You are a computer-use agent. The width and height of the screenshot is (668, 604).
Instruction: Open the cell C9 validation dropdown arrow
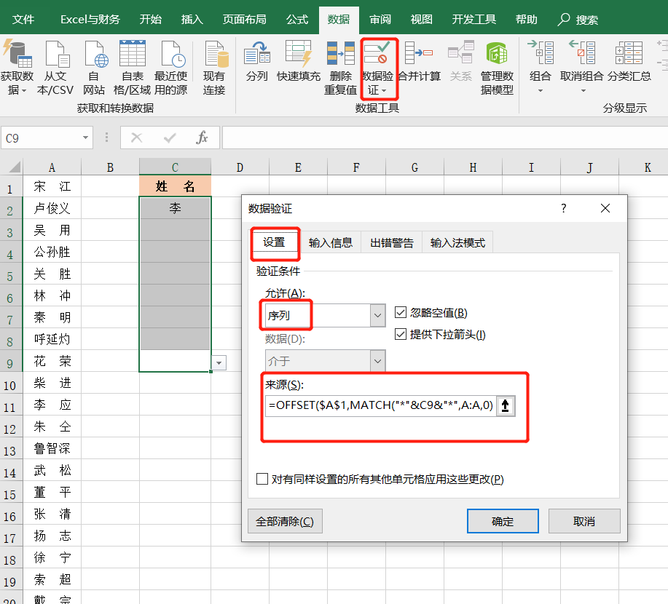pyautogui.click(x=219, y=363)
